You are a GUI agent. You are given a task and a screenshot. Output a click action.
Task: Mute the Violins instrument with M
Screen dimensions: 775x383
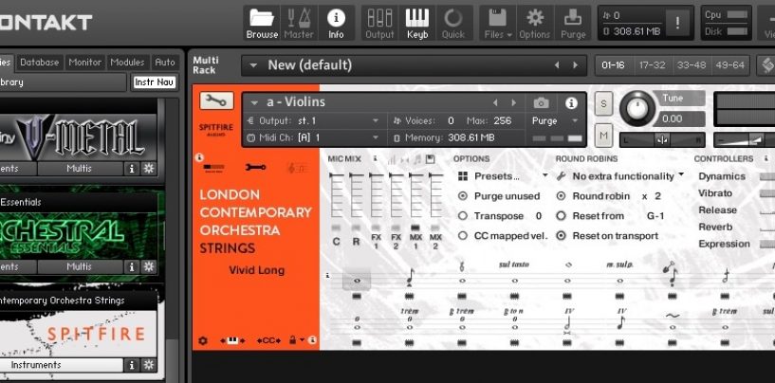click(x=603, y=135)
